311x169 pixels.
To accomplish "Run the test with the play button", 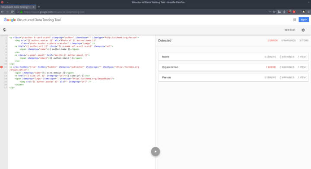I will pyautogui.click(x=155, y=152).
